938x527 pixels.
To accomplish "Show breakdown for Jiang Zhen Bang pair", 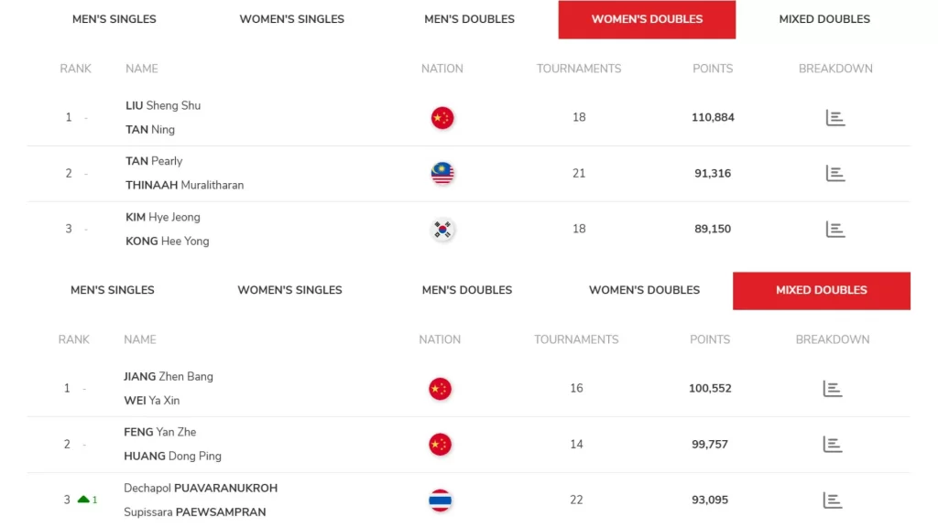I will point(832,388).
